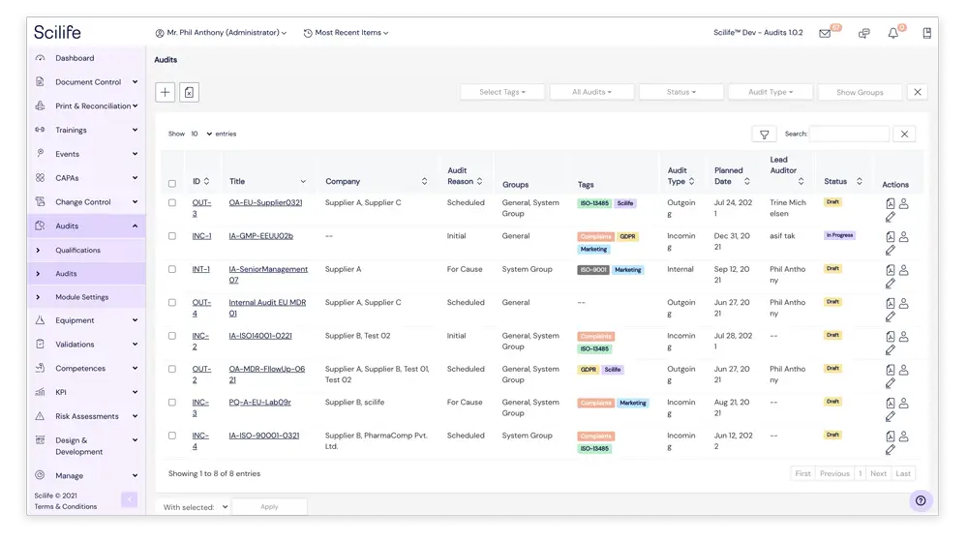Click the Equipment flask icon in sidebar
Viewport: 968px width, 542px height.
40,320
